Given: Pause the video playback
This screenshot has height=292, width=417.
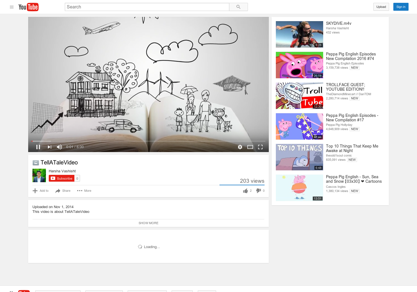Looking at the screenshot, I should [38, 147].
